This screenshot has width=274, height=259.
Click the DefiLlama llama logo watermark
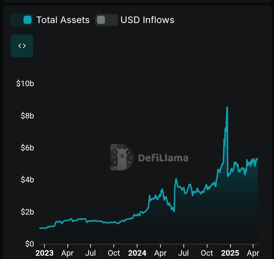click(122, 157)
